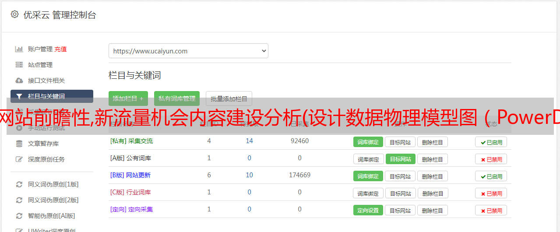Click the gear icon beside 优采云 管理控制台

[x=14, y=14]
